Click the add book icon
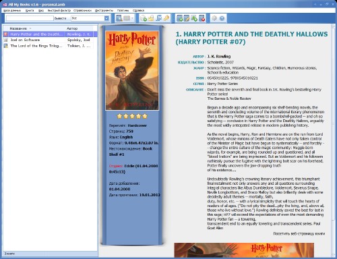337x259 pixels. [179, 18]
